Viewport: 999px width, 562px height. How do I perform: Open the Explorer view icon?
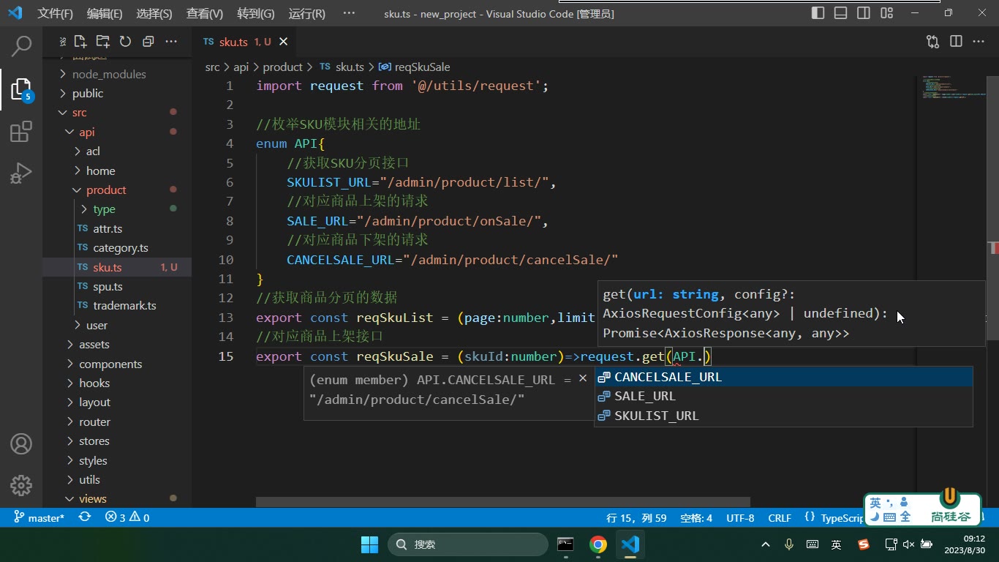pyautogui.click(x=21, y=90)
